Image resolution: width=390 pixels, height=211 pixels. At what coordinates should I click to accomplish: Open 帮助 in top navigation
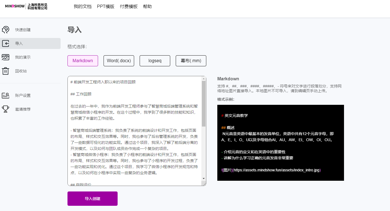point(147,6)
